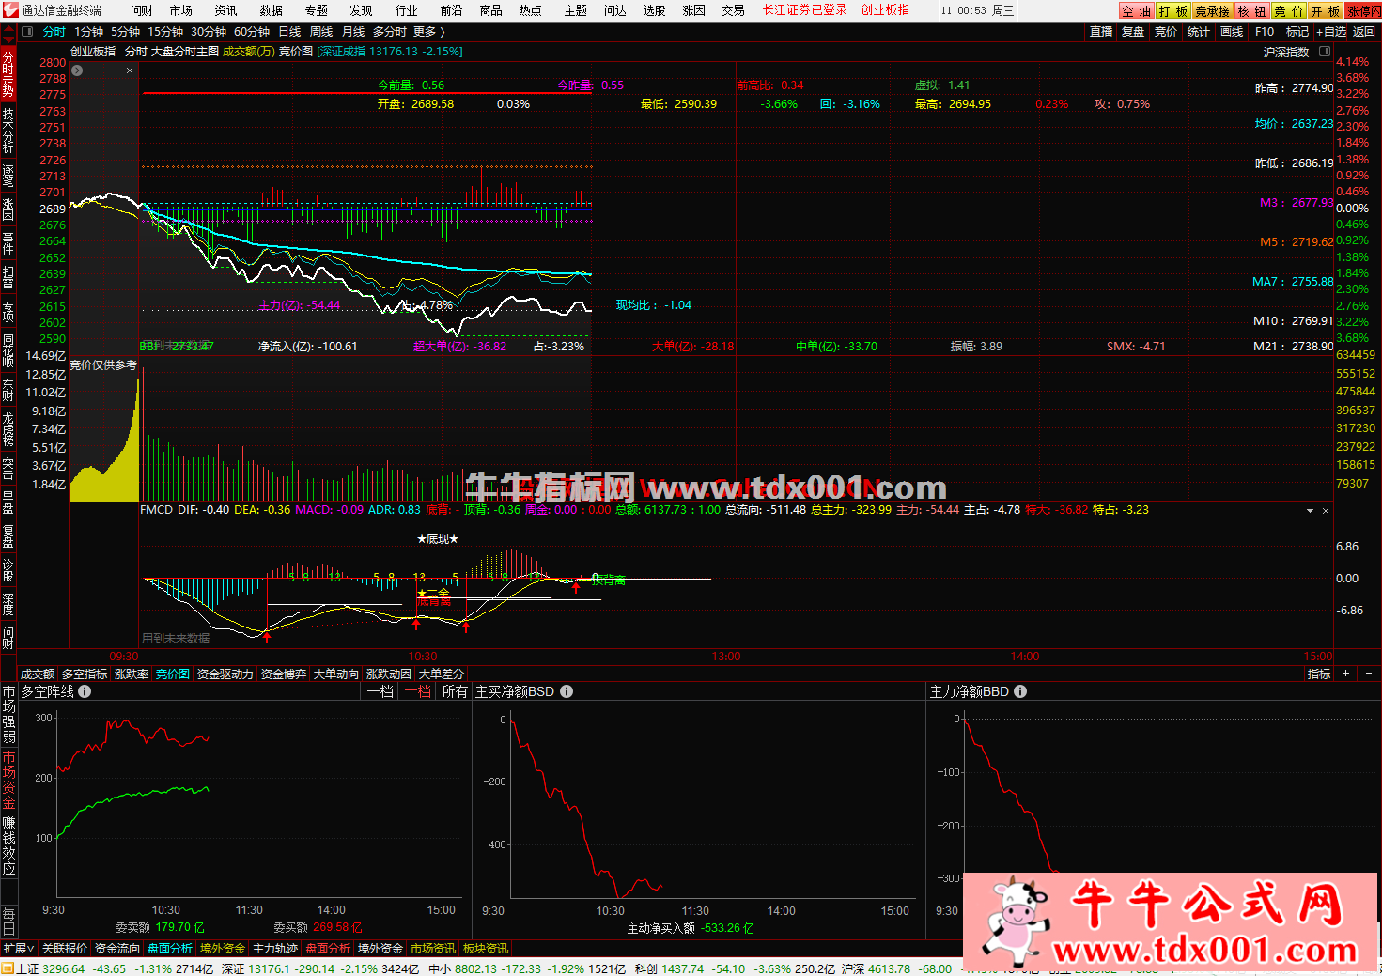Switch to 周线 period
Screen dimensions: 1382x976
pos(321,32)
